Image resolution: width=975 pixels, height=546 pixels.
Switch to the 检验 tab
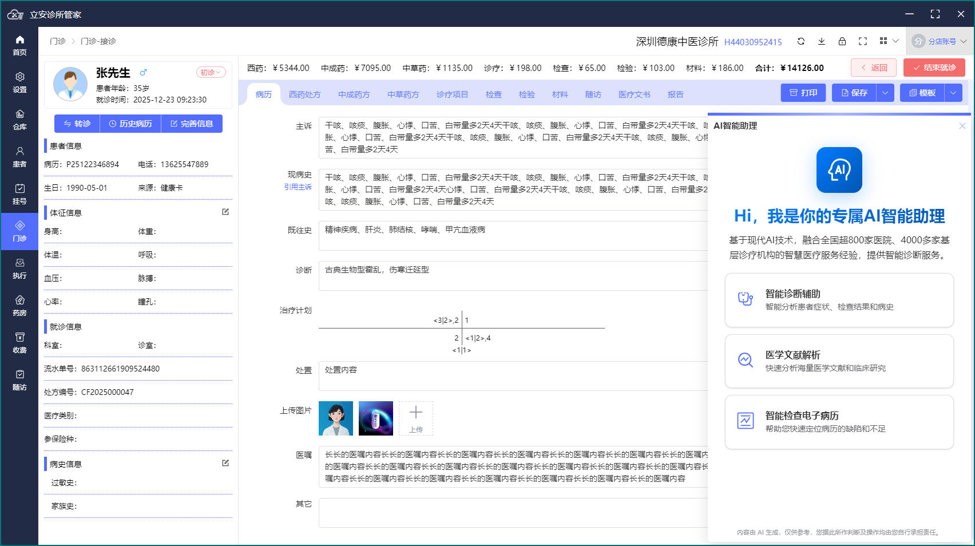coord(527,94)
